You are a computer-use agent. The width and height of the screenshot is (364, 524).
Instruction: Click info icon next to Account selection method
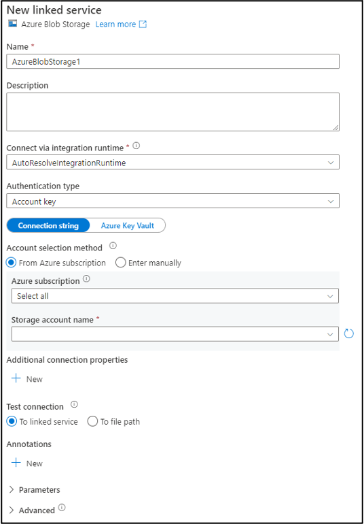pyautogui.click(x=113, y=246)
